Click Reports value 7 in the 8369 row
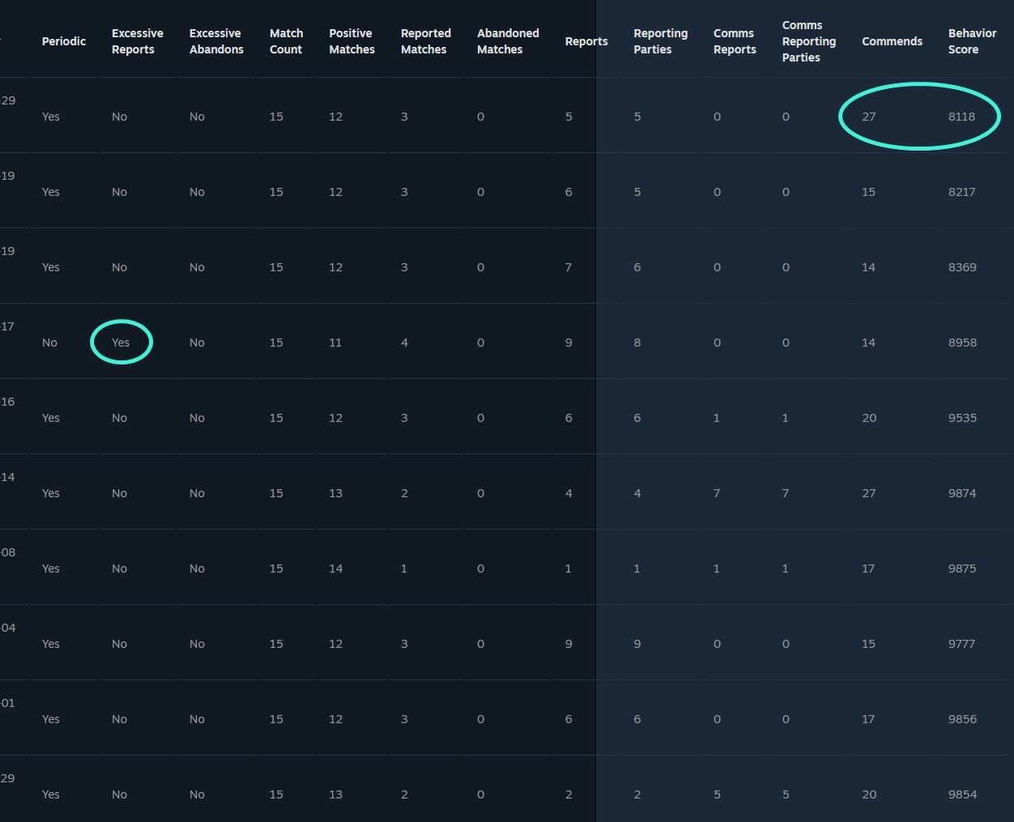Image resolution: width=1014 pixels, height=822 pixels. click(x=569, y=267)
